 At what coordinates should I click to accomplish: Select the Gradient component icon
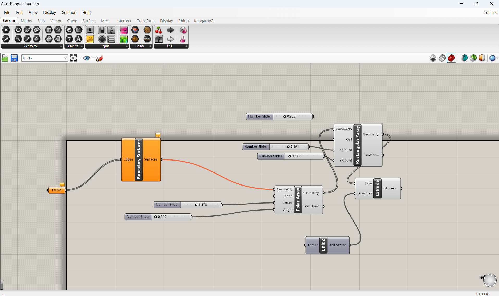point(123,30)
